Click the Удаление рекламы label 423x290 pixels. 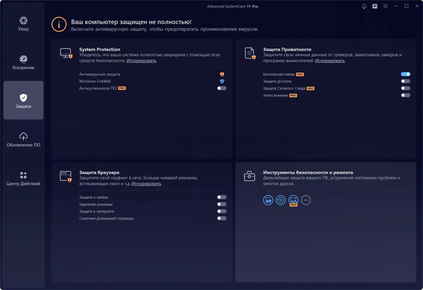[x=96, y=204]
